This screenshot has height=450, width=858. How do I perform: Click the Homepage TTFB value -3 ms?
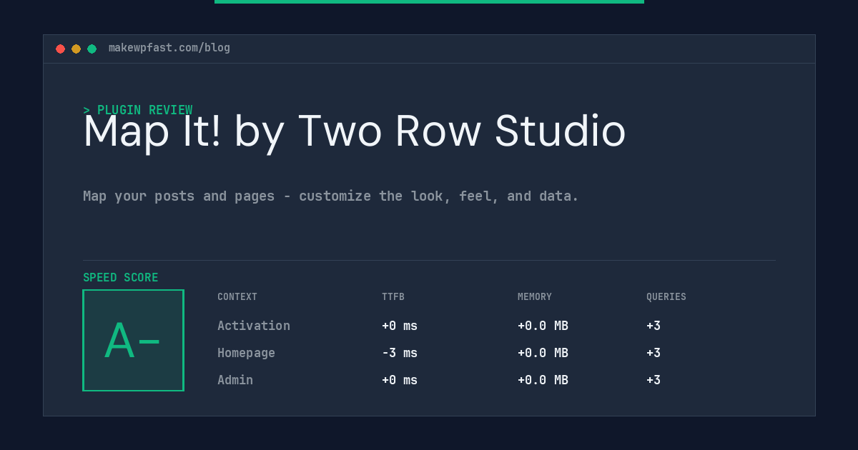pos(400,353)
